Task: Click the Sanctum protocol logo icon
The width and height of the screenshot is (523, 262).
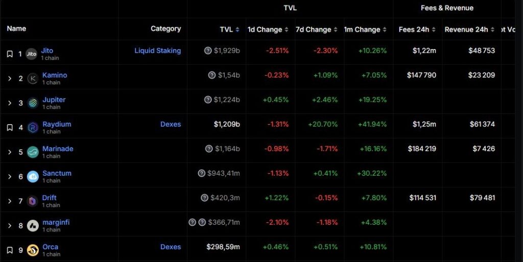Action: [33, 176]
